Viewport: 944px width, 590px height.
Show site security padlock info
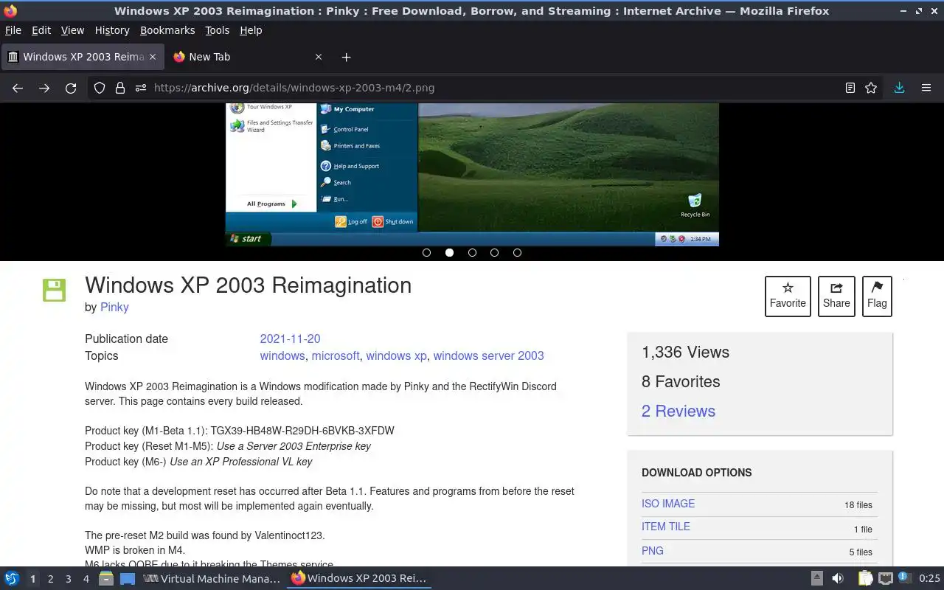120,88
